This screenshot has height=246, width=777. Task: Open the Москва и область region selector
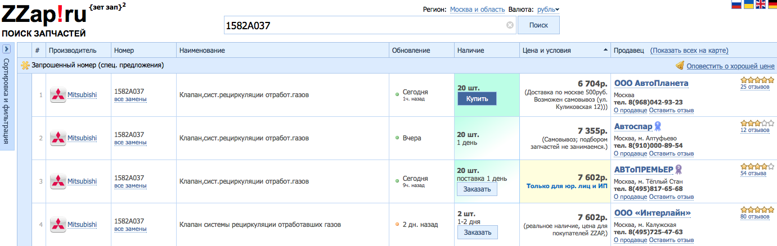(x=477, y=10)
